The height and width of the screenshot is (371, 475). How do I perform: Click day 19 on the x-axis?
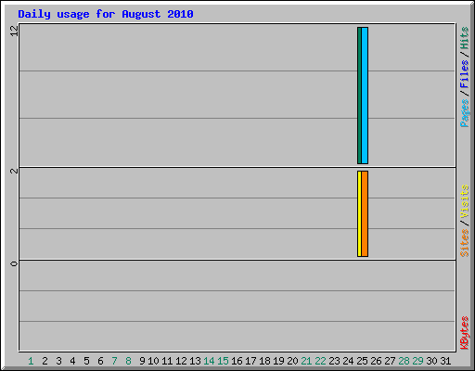pos(278,361)
